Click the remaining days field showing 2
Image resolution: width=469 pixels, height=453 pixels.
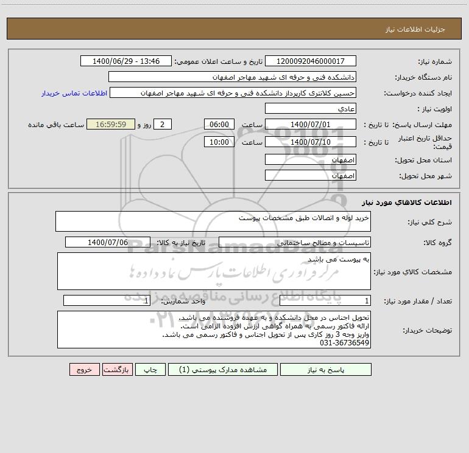pyautogui.click(x=163, y=124)
